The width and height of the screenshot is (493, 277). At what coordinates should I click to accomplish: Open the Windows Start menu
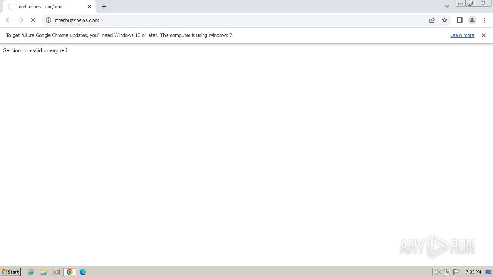click(11, 272)
